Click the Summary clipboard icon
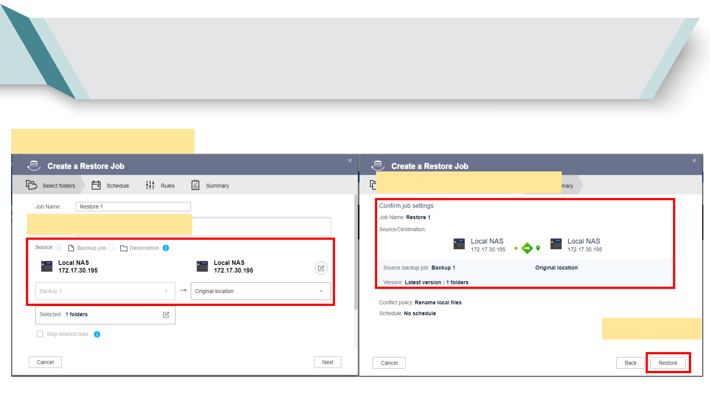Image resolution: width=710 pixels, height=399 pixels. pyautogui.click(x=195, y=185)
